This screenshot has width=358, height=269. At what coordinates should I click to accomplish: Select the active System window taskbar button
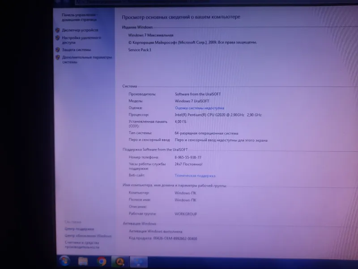[x=139, y=262]
